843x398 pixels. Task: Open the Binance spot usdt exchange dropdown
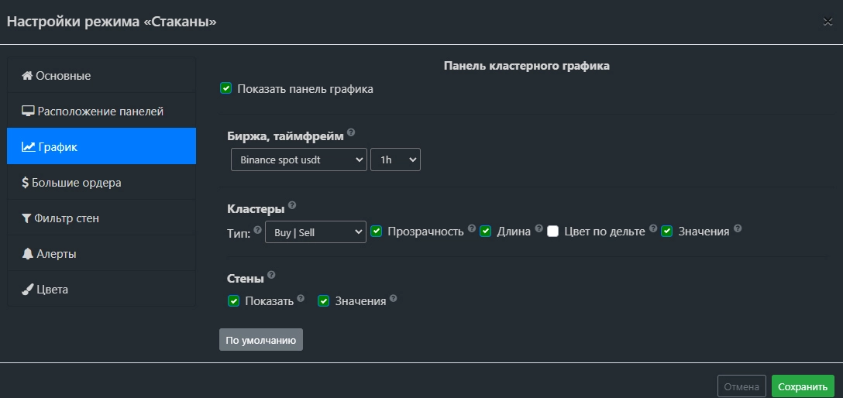click(x=299, y=160)
